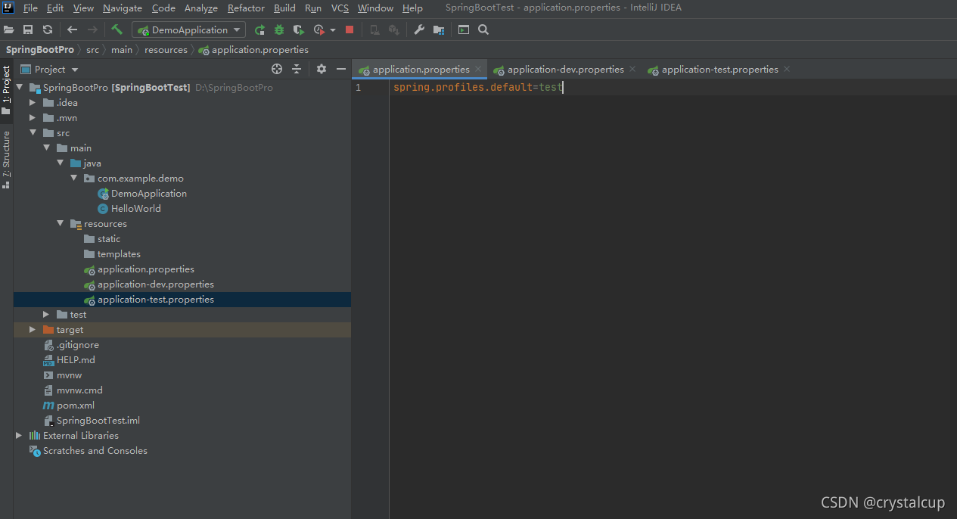
Task: Click the Forward navigation arrow
Action: (92, 30)
